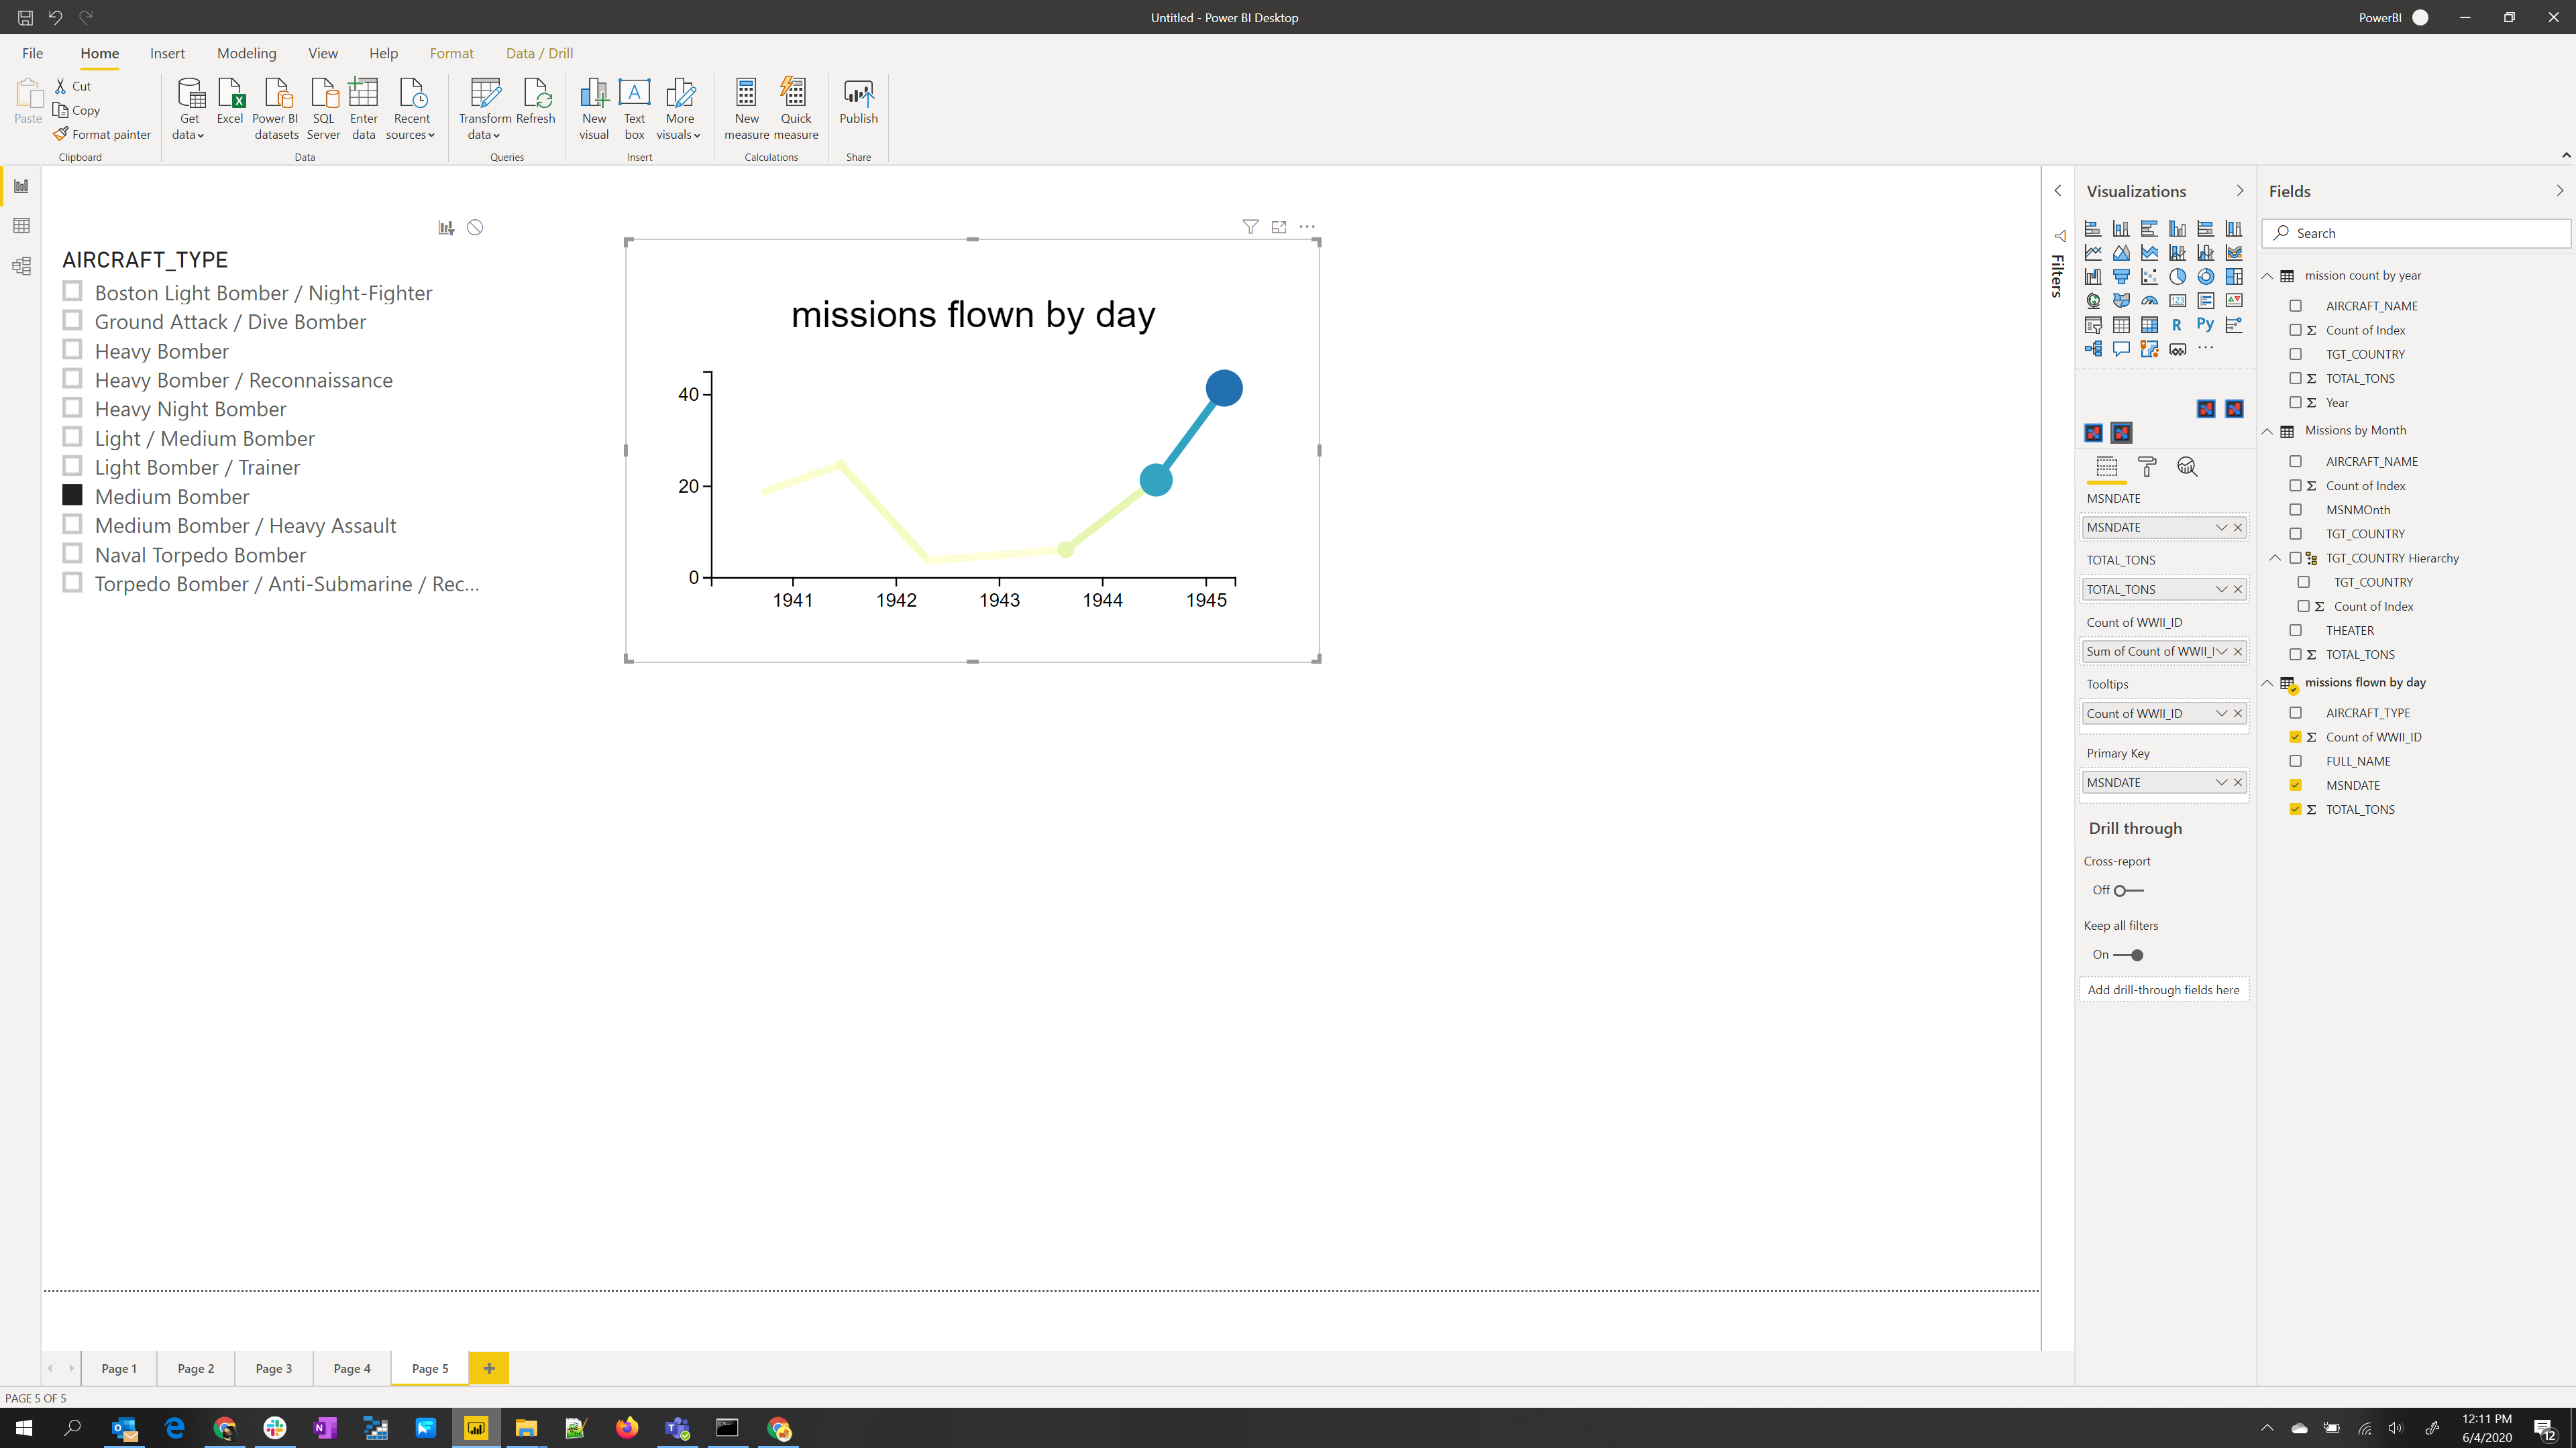Check AIRCRAFT_TYPE field in missions flown by day

pyautogui.click(x=2296, y=713)
